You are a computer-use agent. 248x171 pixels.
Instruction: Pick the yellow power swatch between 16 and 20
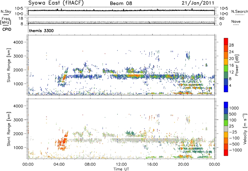tap(226, 62)
